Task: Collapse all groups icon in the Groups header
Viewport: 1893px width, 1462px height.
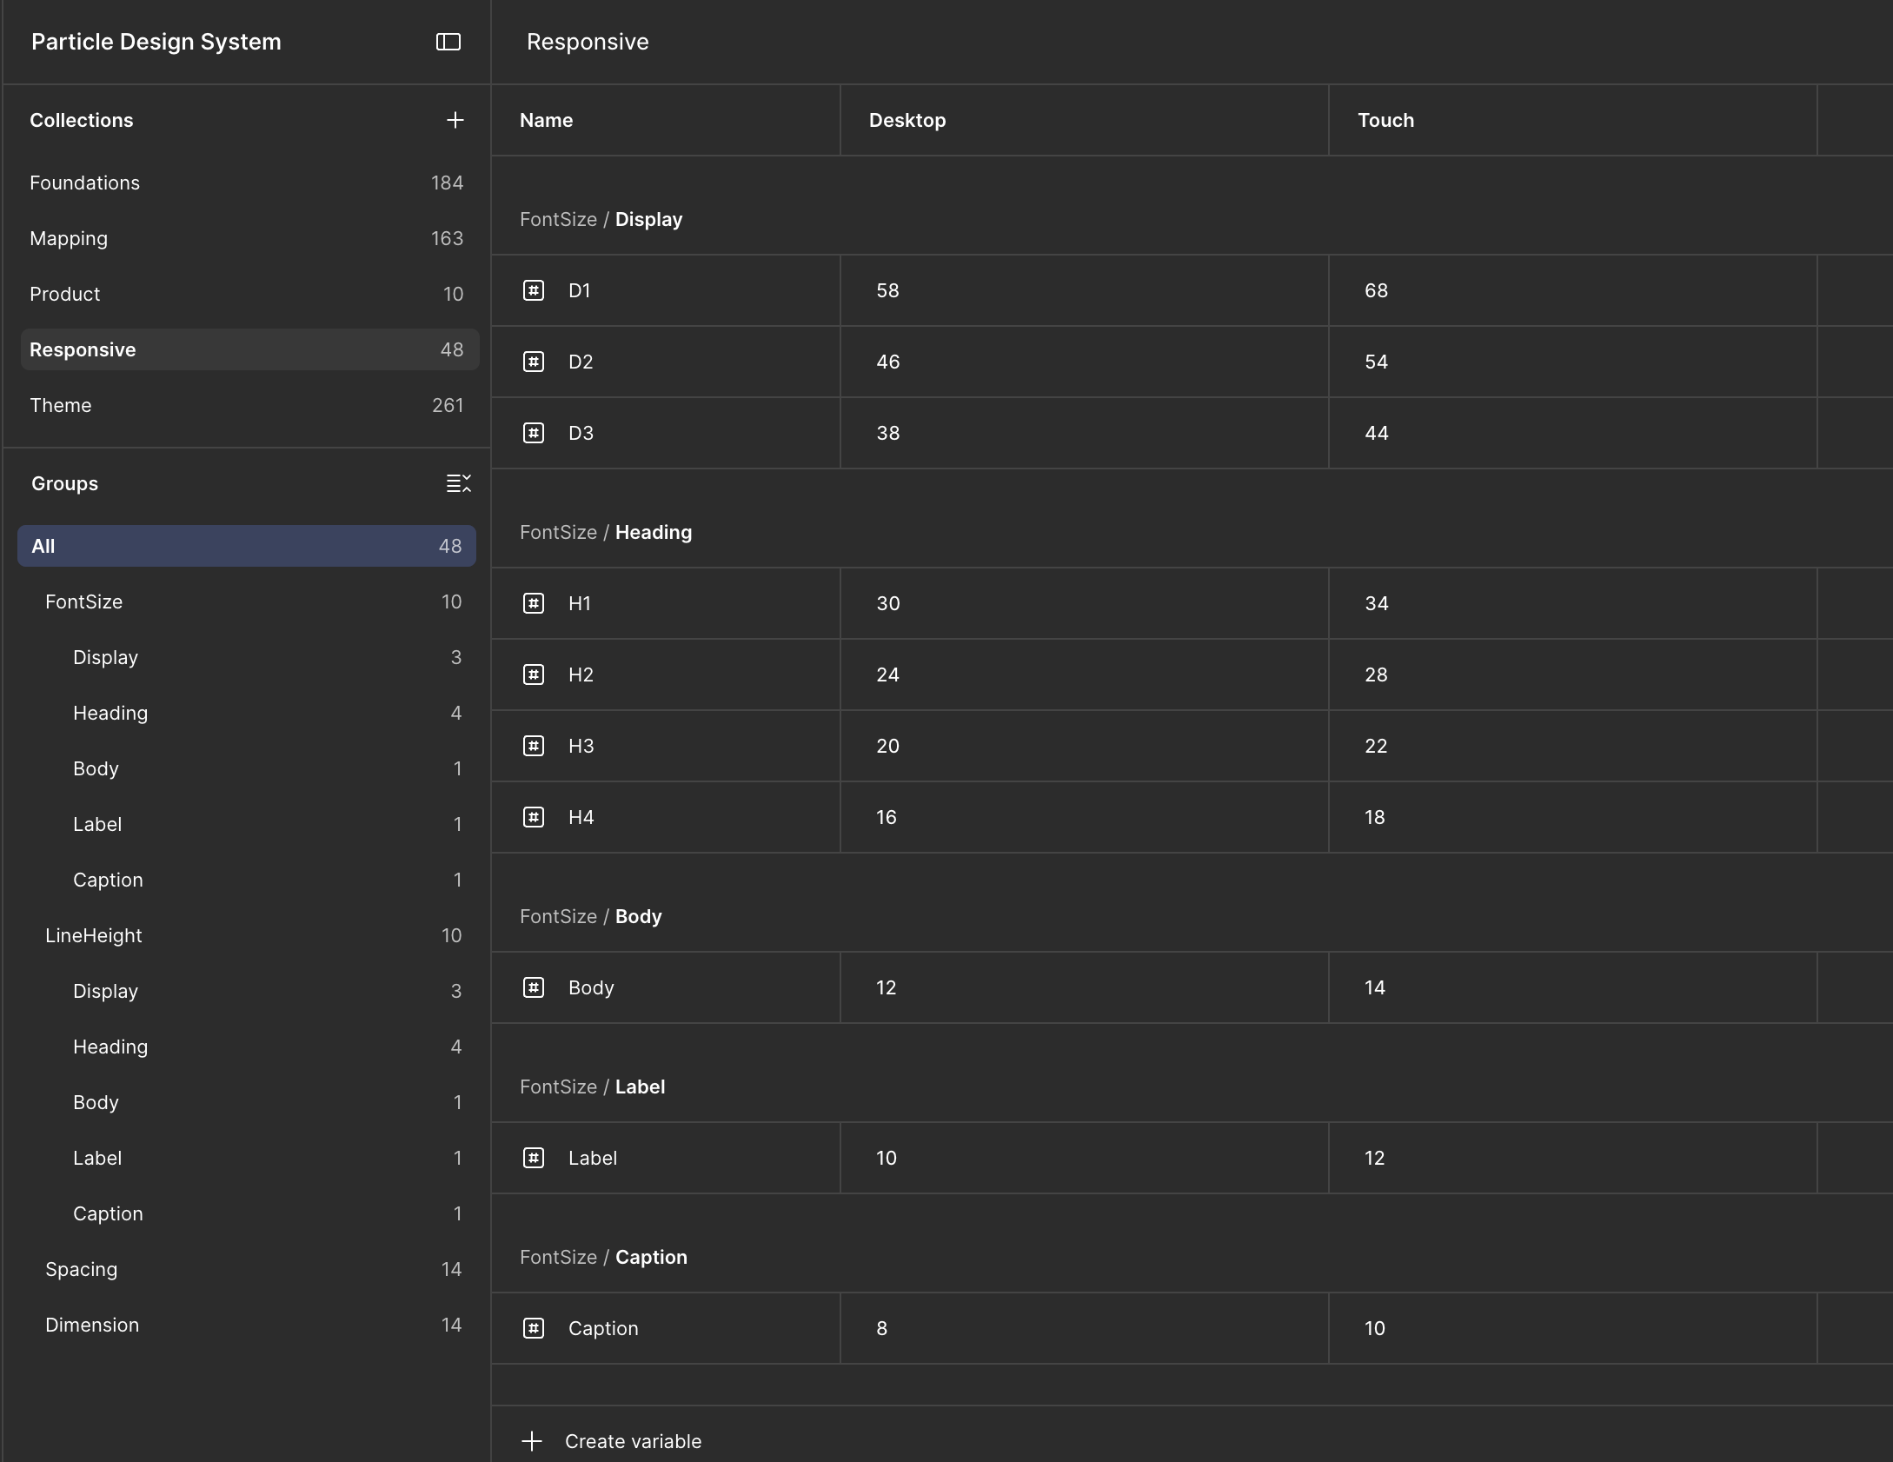Action: point(458,483)
